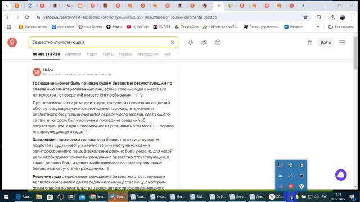Open the почта мэил bookmark
The width and height of the screenshot is (360, 202).
63,27
